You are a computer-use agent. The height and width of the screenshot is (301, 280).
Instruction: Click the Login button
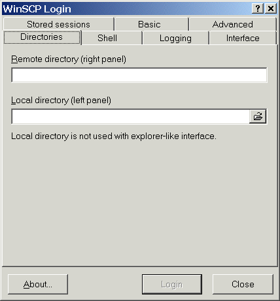(x=172, y=284)
